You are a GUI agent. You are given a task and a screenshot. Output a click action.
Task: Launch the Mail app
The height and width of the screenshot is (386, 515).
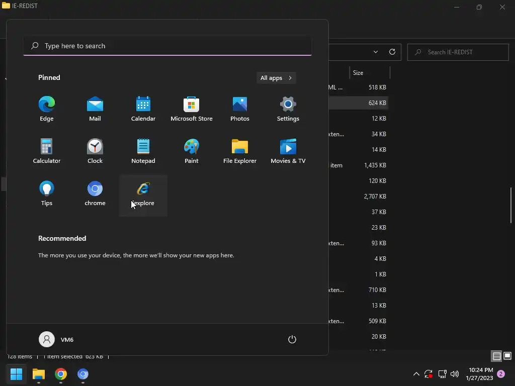coord(95,109)
